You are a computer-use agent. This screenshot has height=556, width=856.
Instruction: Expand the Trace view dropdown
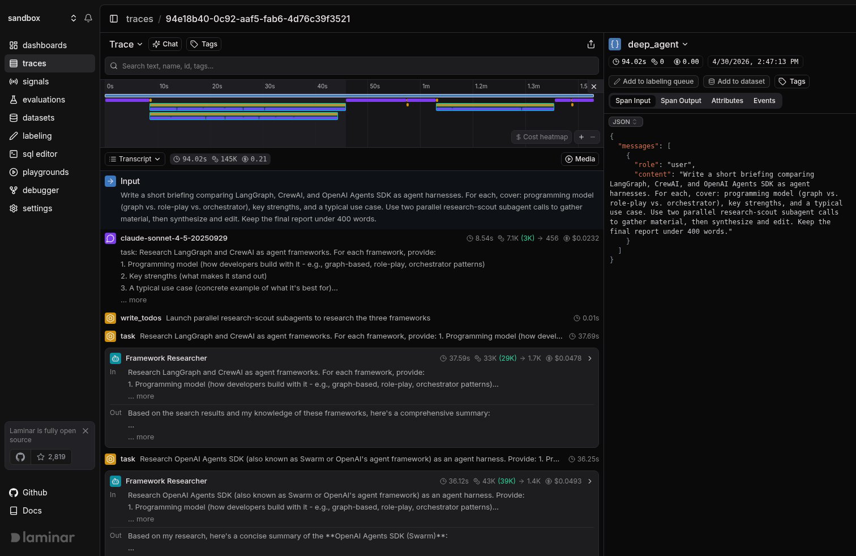[126, 44]
